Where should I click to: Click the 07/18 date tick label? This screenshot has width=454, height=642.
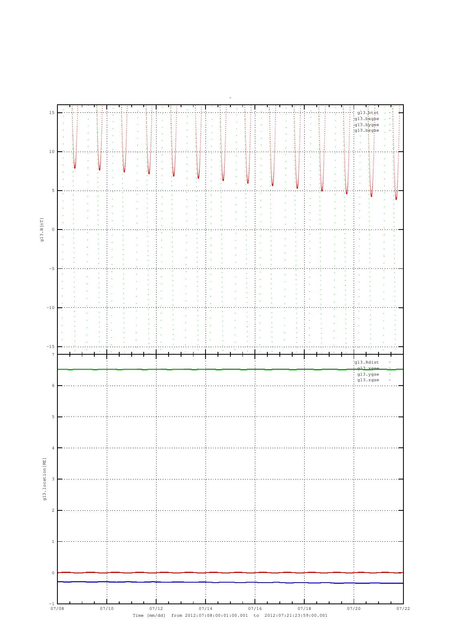(304, 609)
